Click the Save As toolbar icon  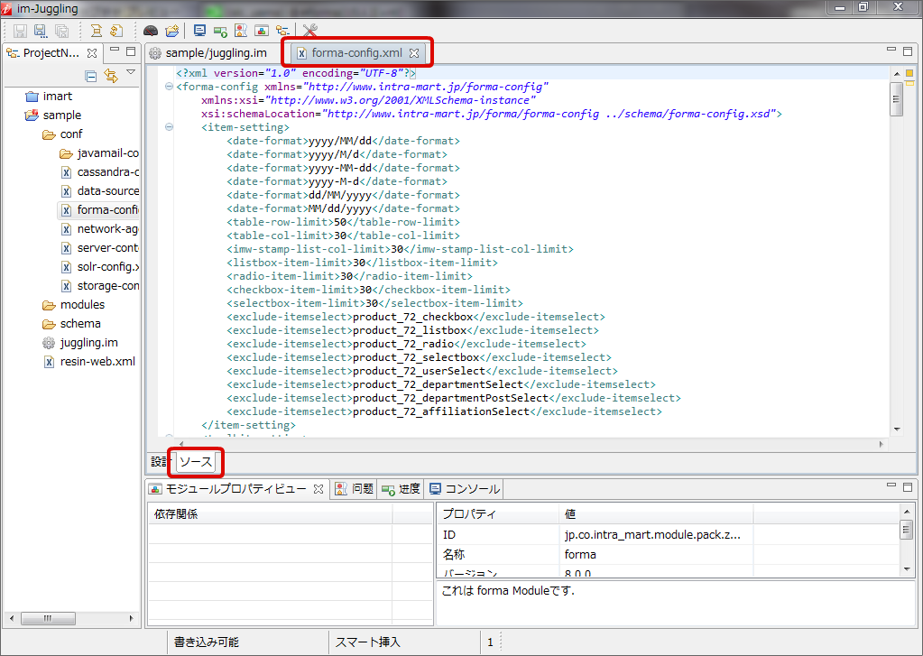(41, 31)
